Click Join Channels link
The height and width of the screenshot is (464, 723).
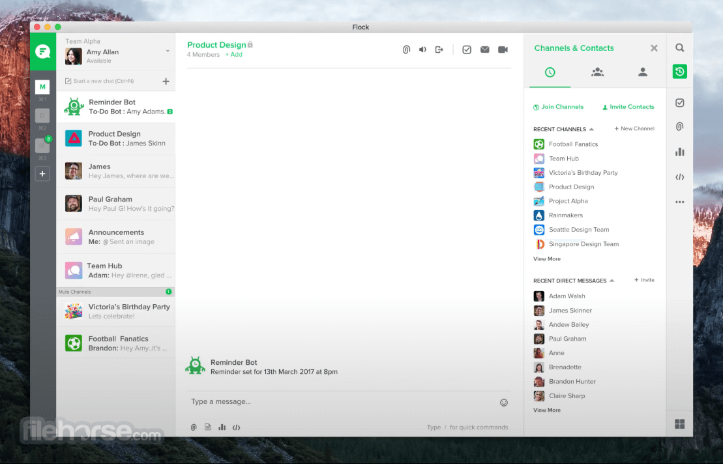click(x=559, y=106)
